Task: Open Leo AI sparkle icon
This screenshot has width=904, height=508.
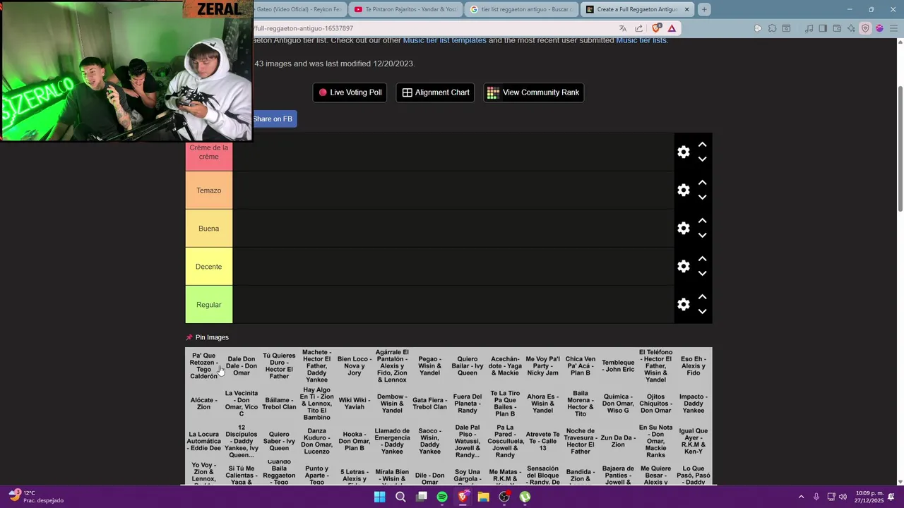Action: coord(851,28)
